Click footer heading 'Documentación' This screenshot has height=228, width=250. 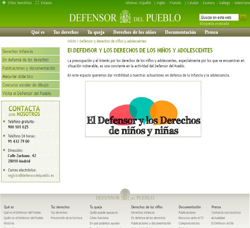[x=190, y=207]
